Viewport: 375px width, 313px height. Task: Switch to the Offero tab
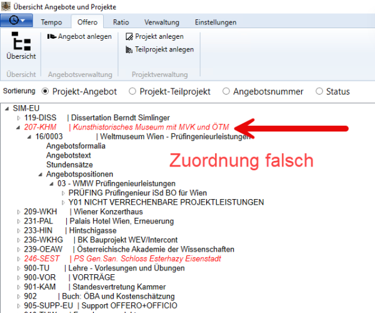click(x=87, y=22)
